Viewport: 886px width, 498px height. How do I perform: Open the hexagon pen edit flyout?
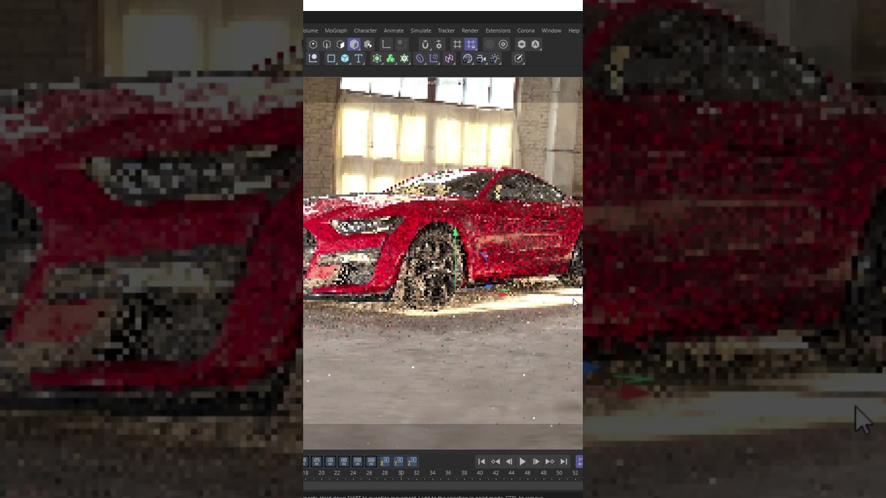(518, 59)
